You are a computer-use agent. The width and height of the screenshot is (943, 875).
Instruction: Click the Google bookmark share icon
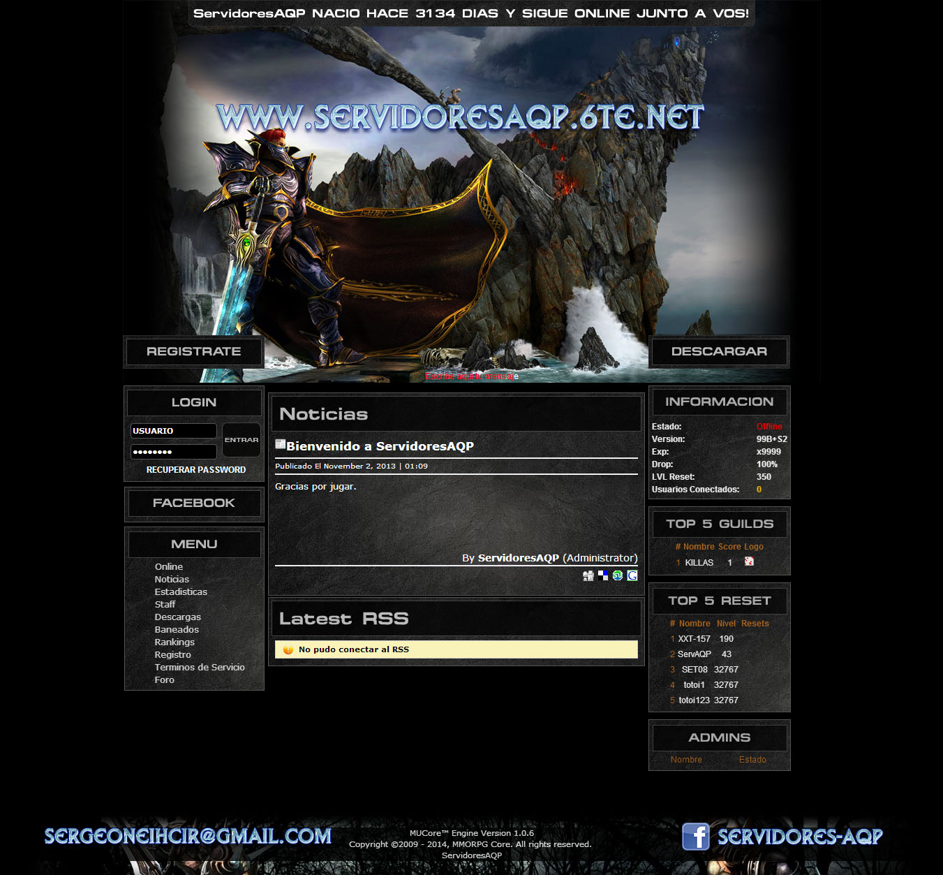point(632,575)
